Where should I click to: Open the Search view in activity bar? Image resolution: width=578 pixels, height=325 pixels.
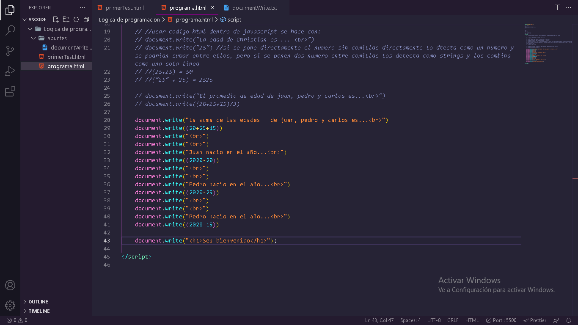[10, 30]
